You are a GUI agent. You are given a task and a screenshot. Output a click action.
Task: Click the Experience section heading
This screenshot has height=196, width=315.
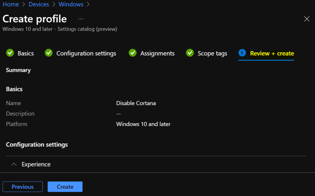pyautogui.click(x=36, y=164)
